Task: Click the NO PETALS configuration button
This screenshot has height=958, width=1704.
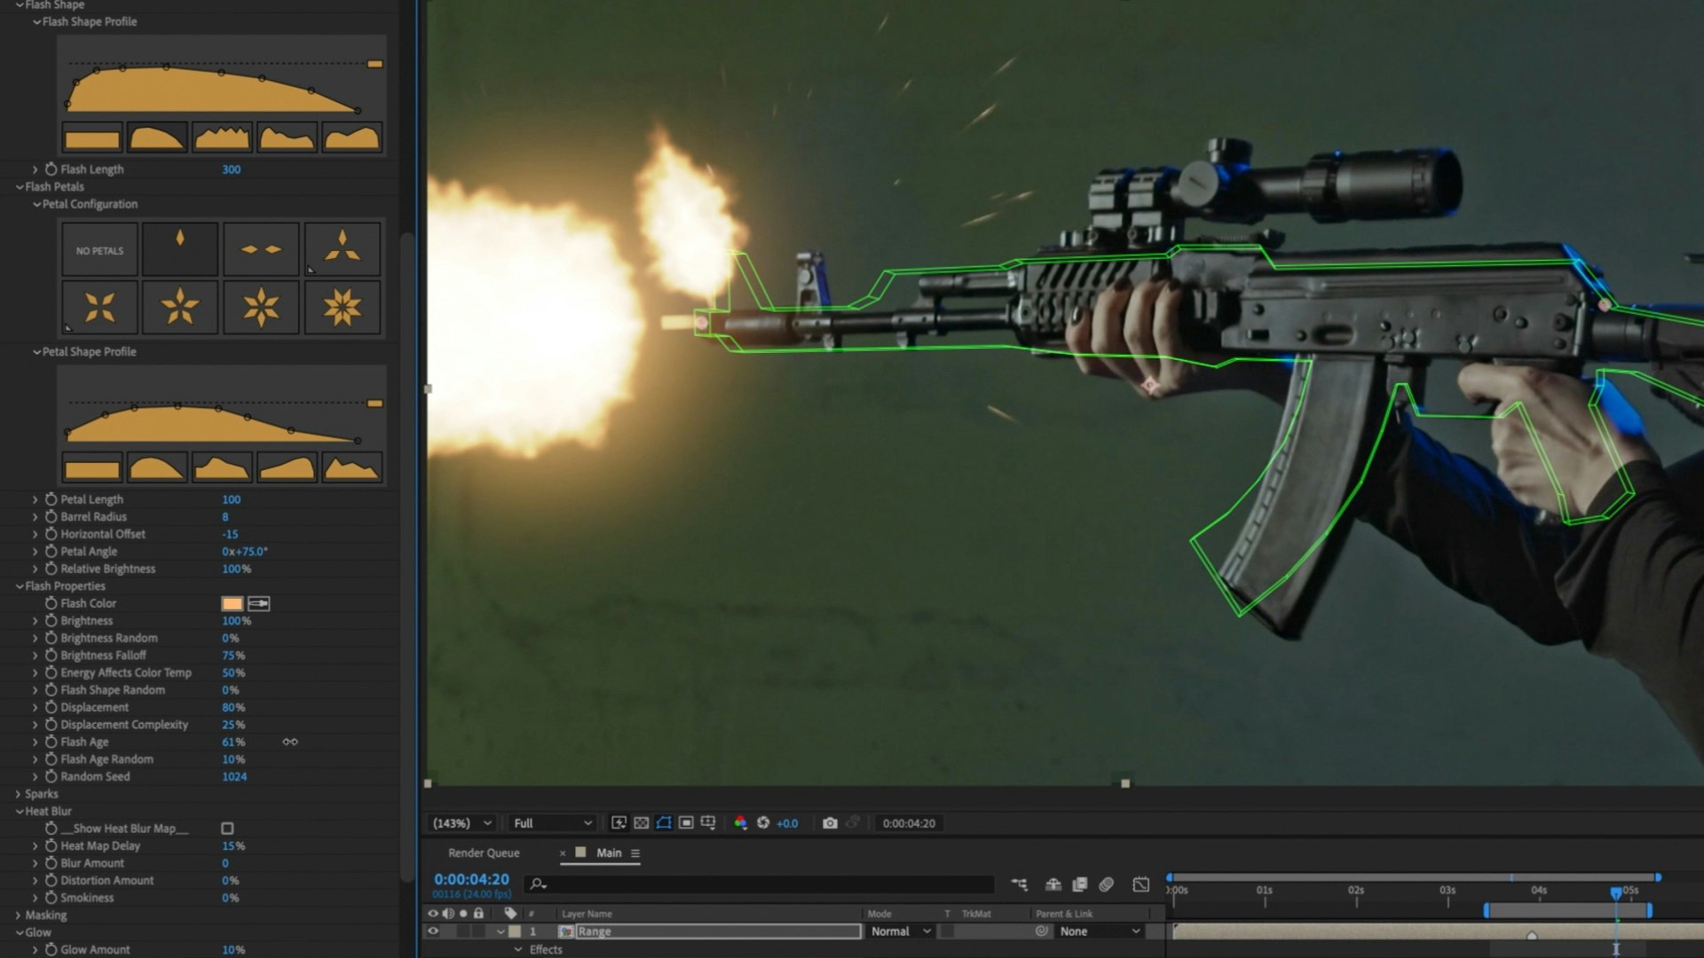Action: (99, 250)
